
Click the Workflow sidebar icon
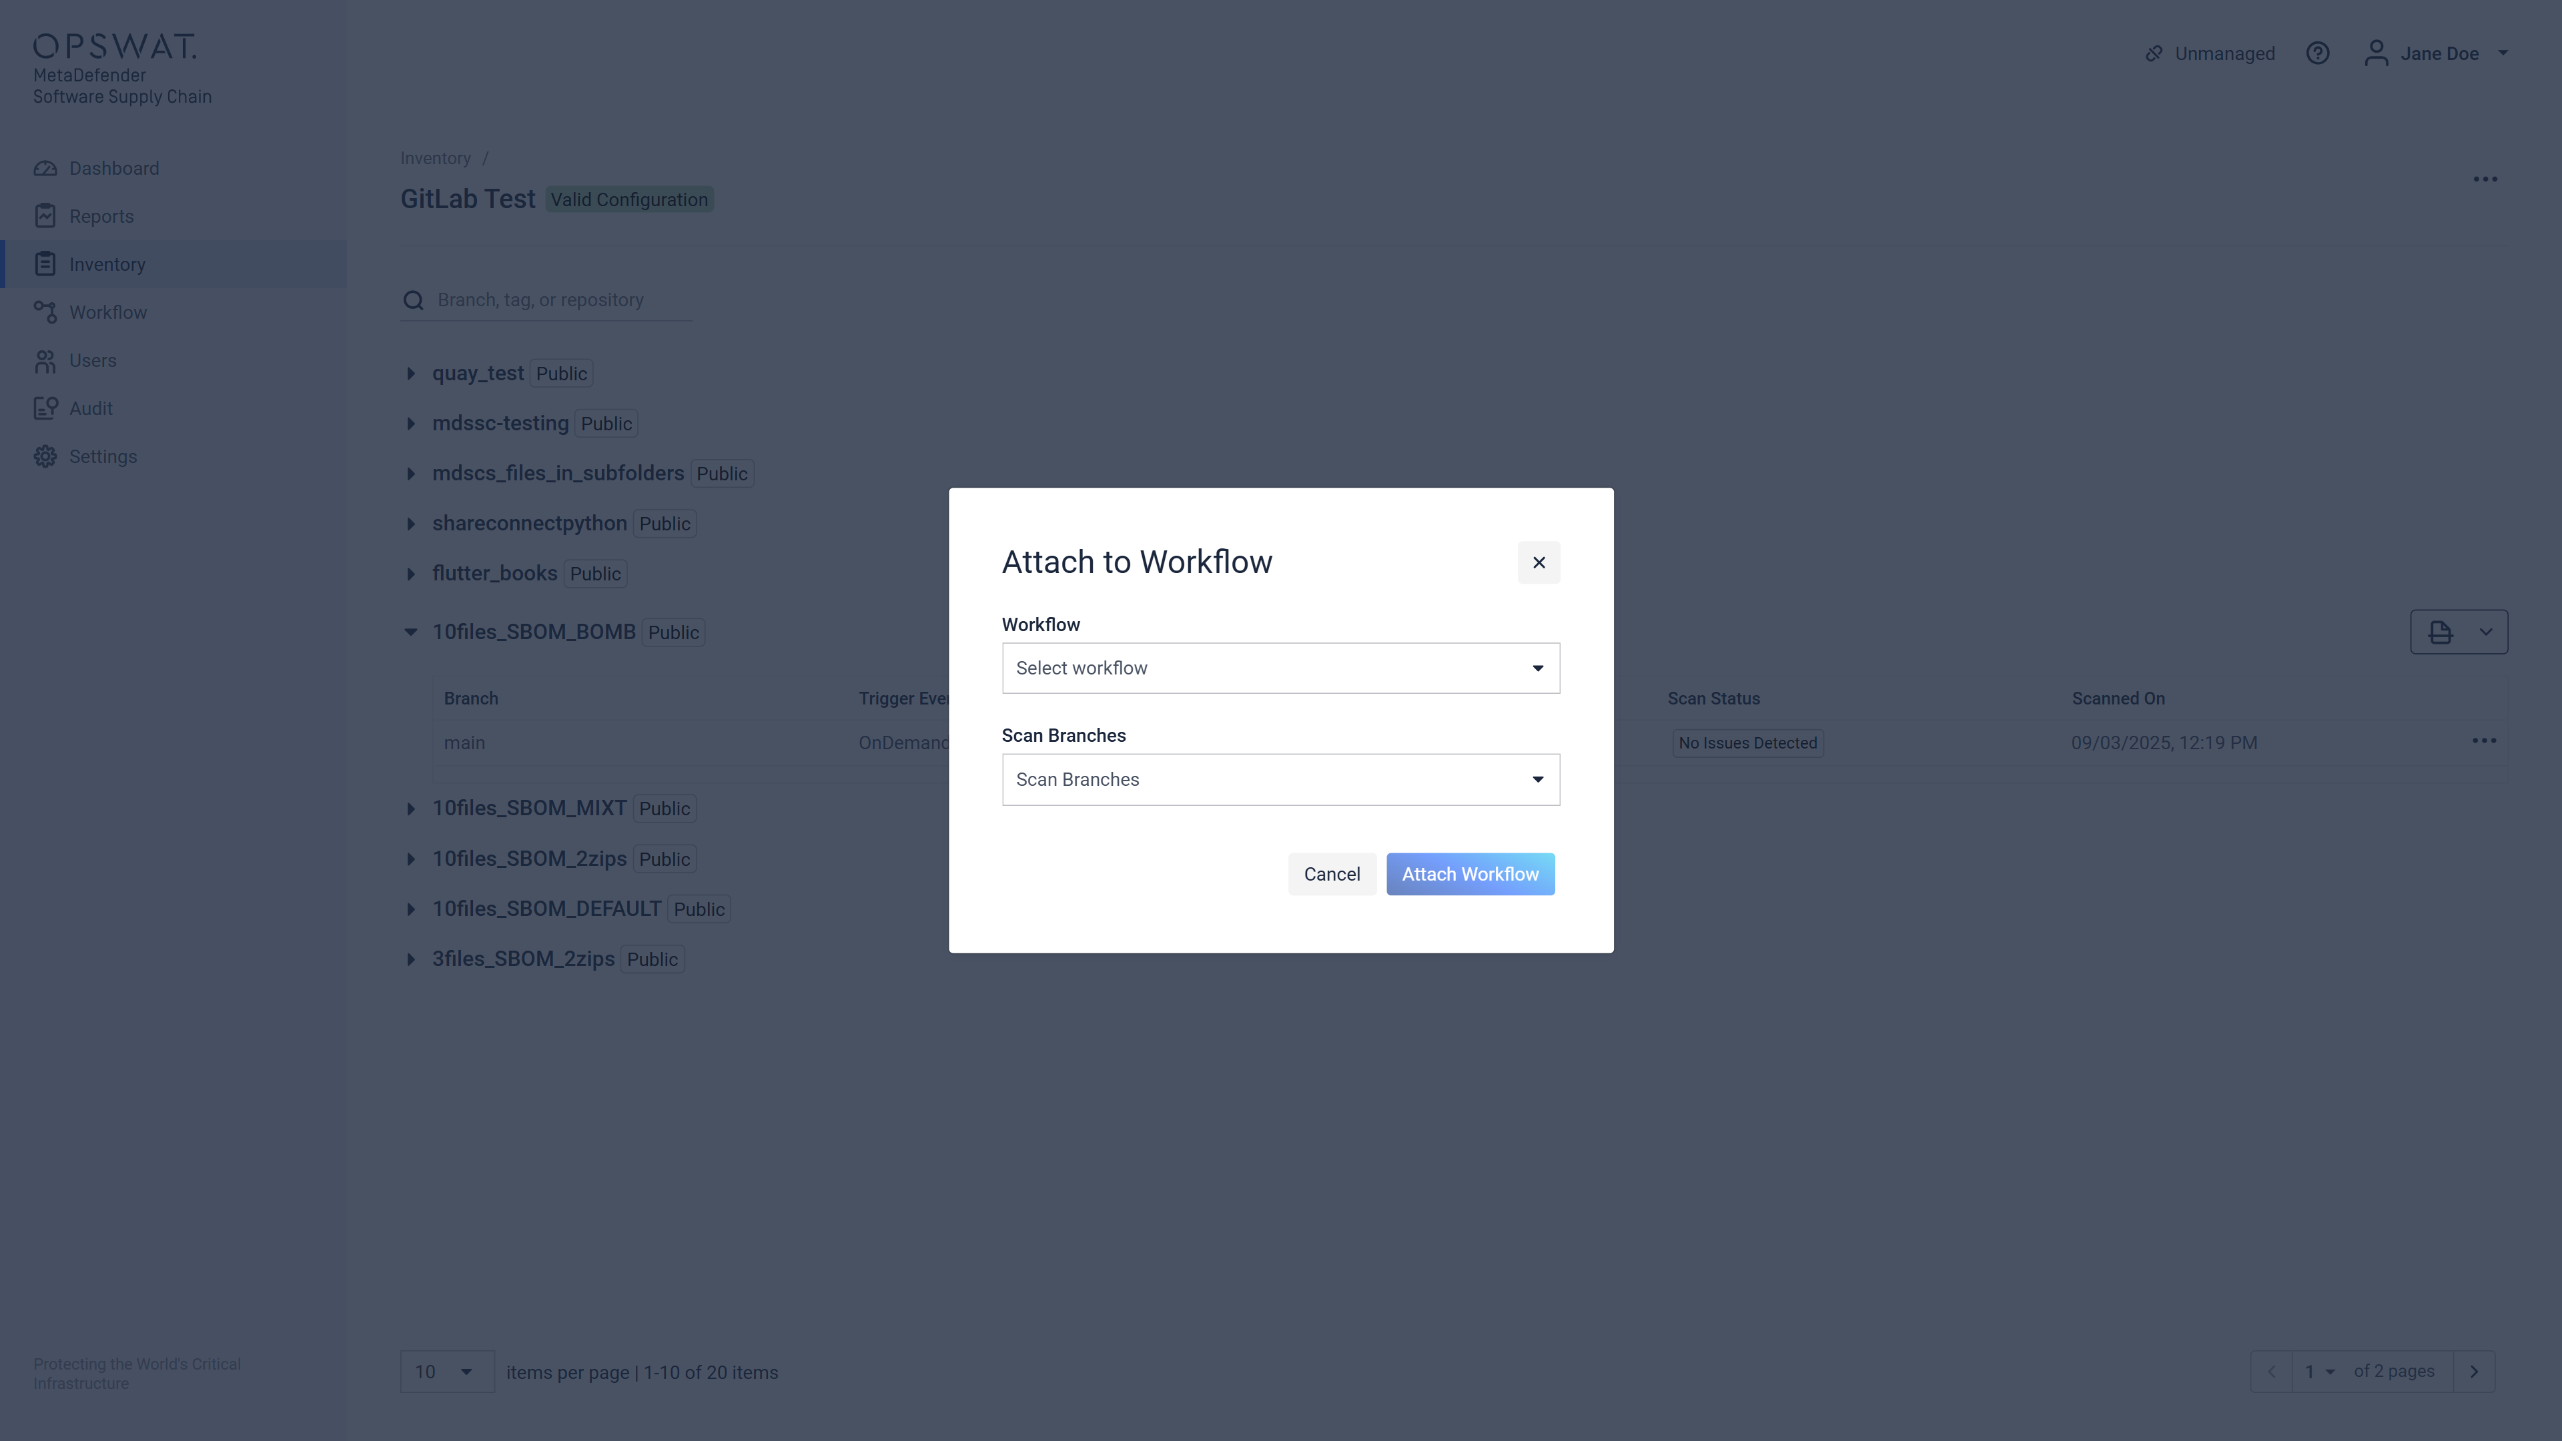click(45, 312)
